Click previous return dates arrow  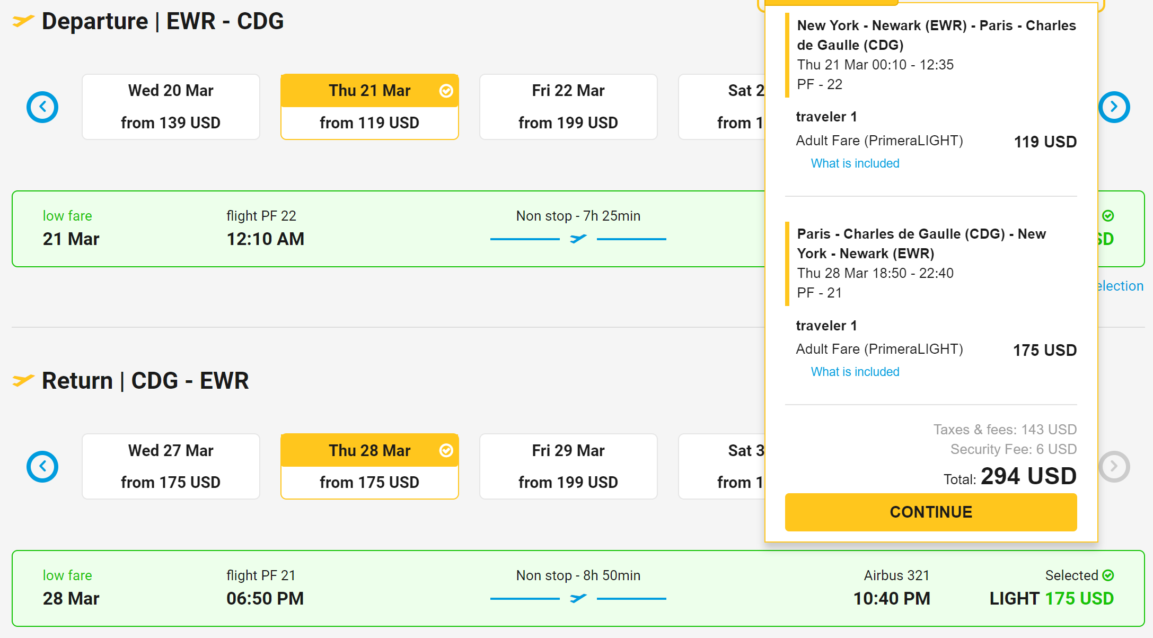(42, 467)
